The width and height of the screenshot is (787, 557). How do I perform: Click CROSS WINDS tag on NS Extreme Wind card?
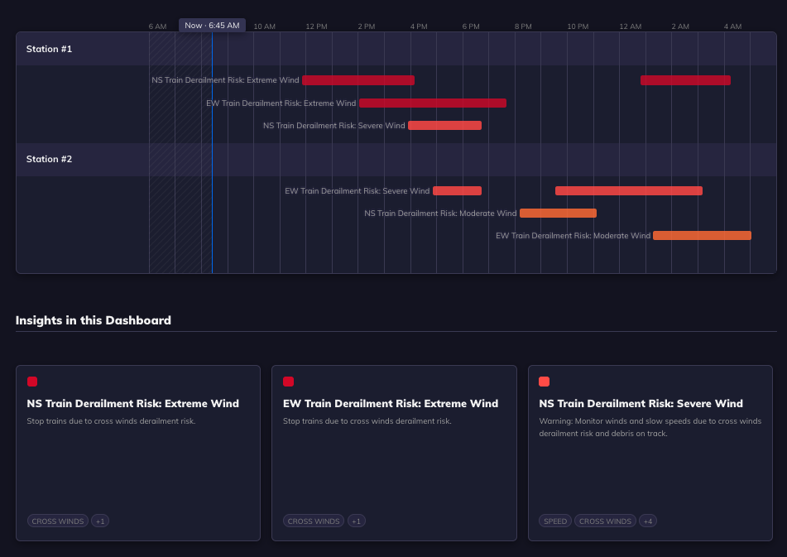(x=58, y=521)
